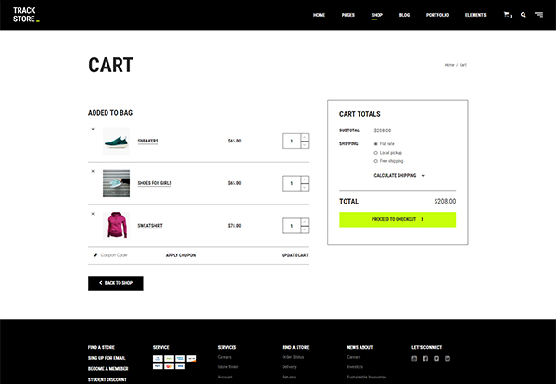Remove Sweatshirt using its X icon
The image size is (556, 384).
[93, 214]
